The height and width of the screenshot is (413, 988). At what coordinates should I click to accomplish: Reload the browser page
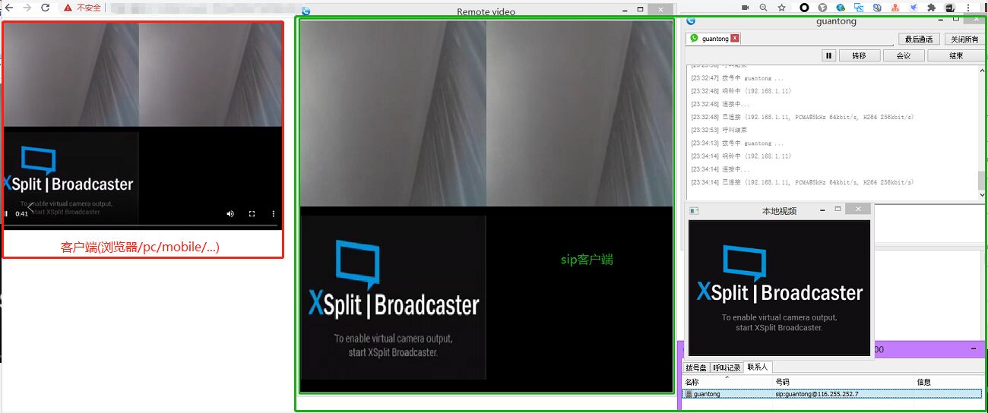coord(46,7)
